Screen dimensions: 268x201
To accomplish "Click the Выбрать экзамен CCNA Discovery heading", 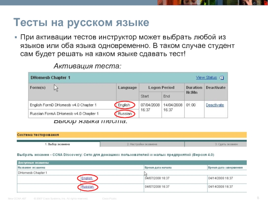I will (x=116, y=155).
